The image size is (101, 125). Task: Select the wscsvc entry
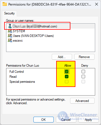tap(18, 41)
